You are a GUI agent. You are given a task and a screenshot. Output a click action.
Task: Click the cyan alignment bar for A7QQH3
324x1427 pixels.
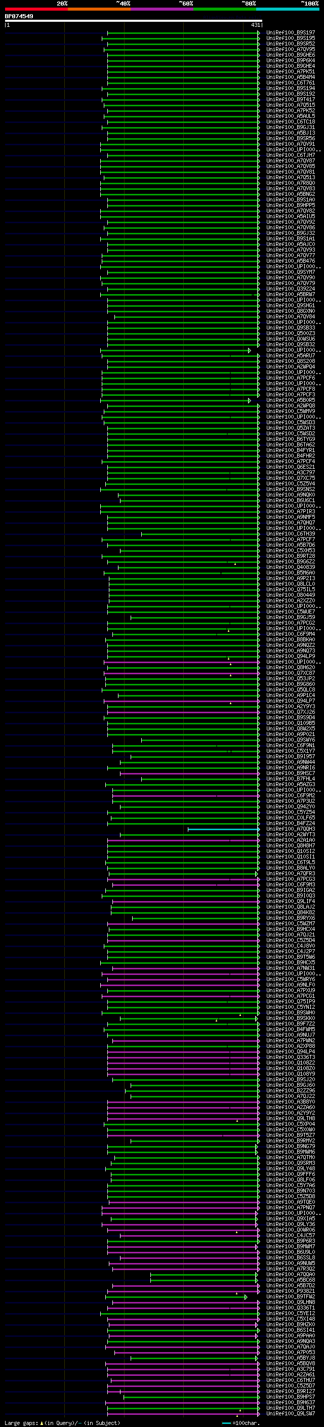pyautogui.click(x=223, y=829)
